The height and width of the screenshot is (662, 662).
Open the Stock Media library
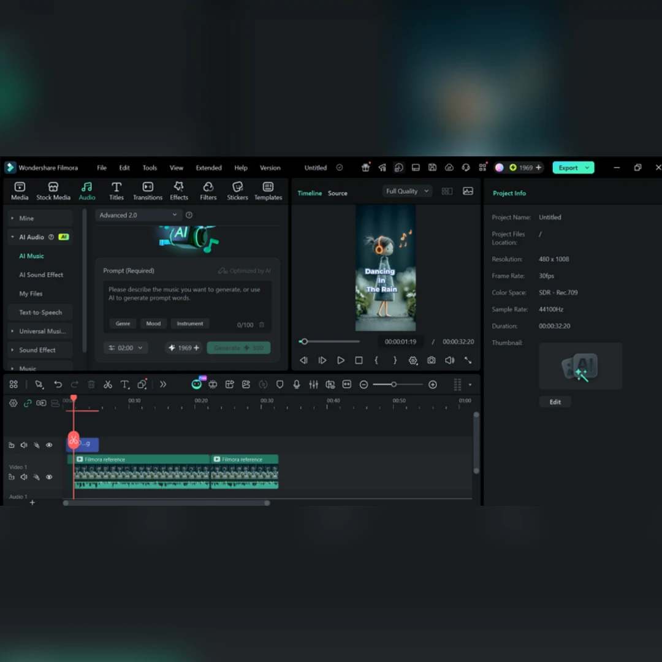point(53,191)
